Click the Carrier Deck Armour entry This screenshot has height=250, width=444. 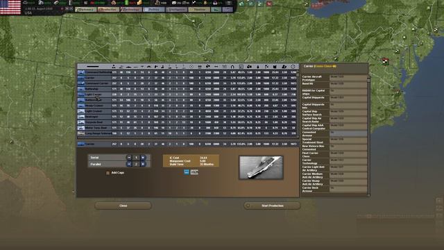coord(334,190)
